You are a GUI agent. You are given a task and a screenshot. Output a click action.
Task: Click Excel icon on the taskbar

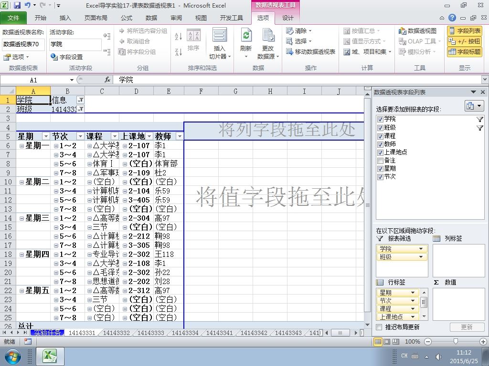[x=50, y=356]
